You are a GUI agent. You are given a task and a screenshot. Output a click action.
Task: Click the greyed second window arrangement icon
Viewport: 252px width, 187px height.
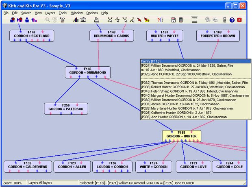215,20
